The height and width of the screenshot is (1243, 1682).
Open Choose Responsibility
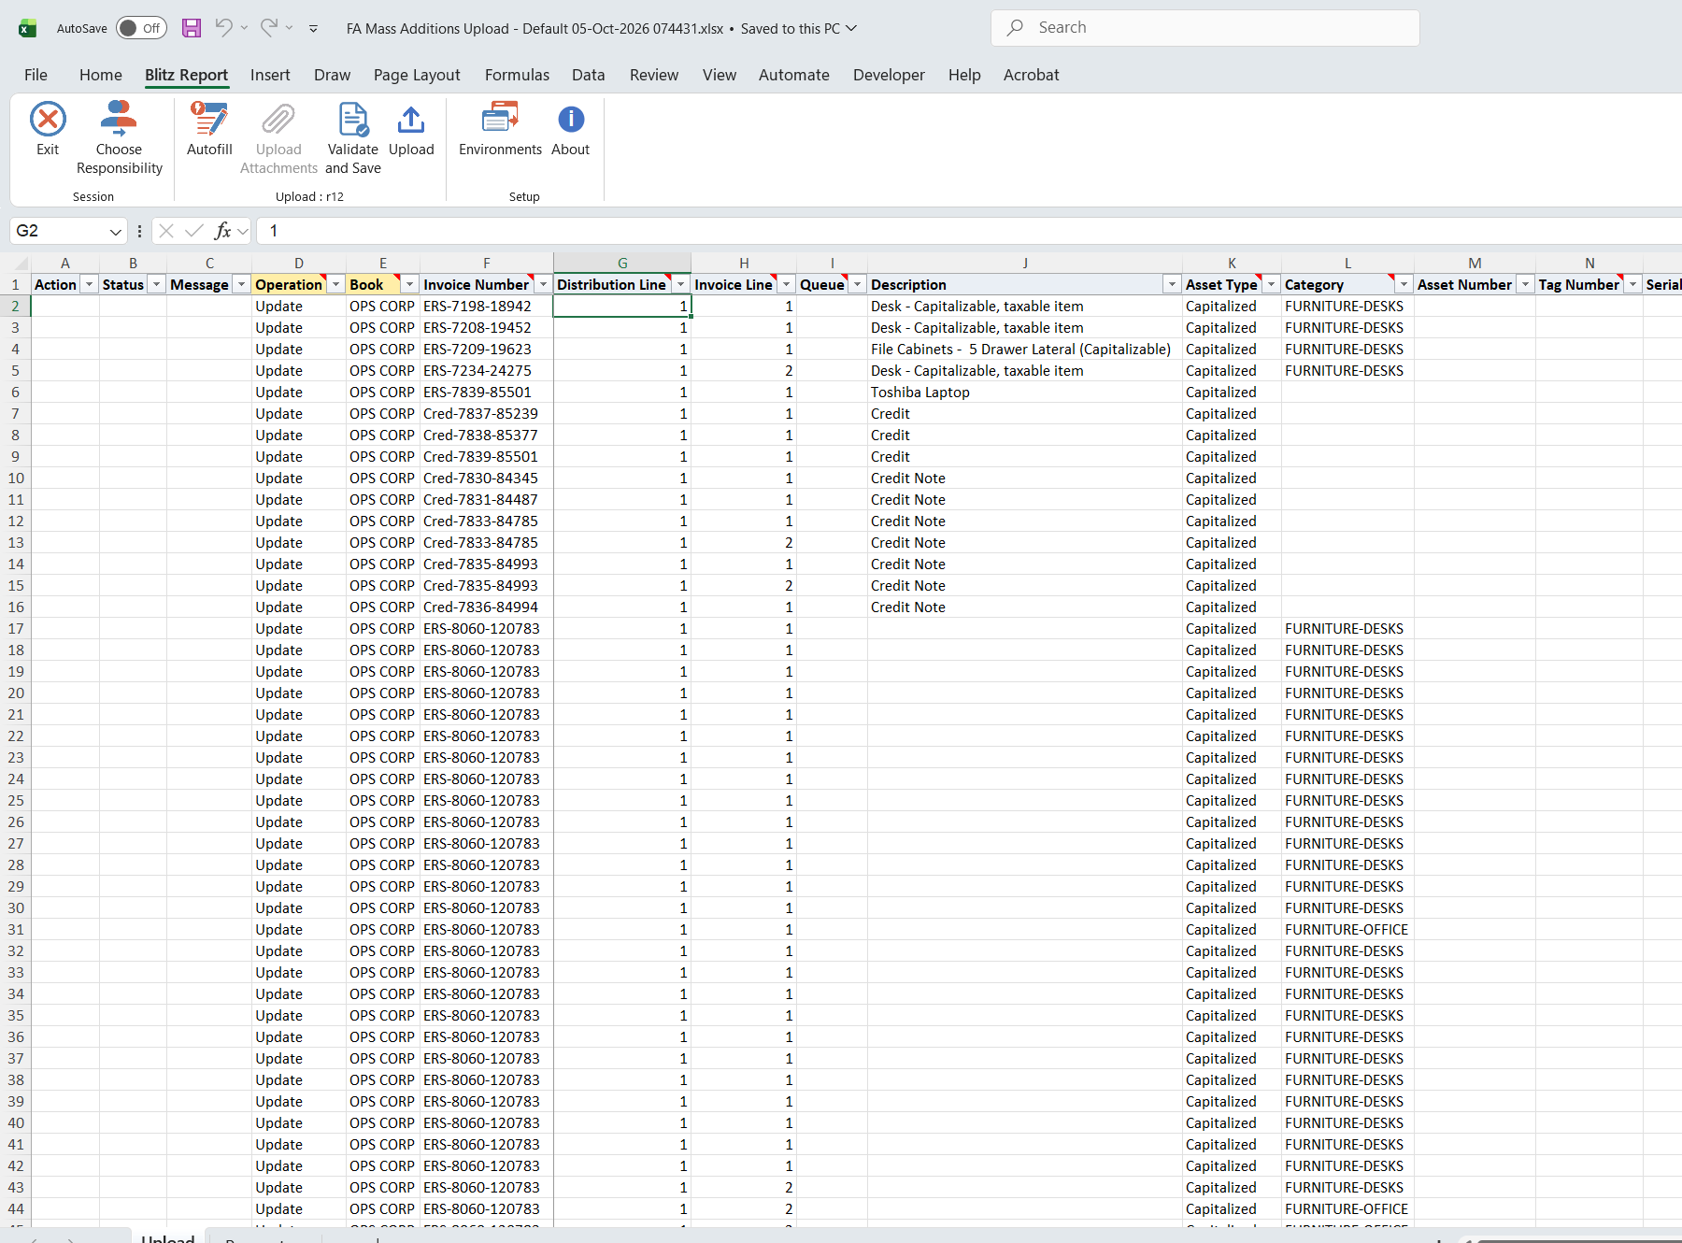pos(119,138)
